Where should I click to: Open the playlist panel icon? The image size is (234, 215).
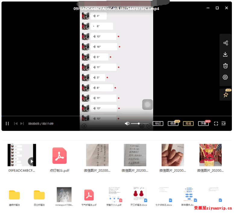[x=223, y=124]
